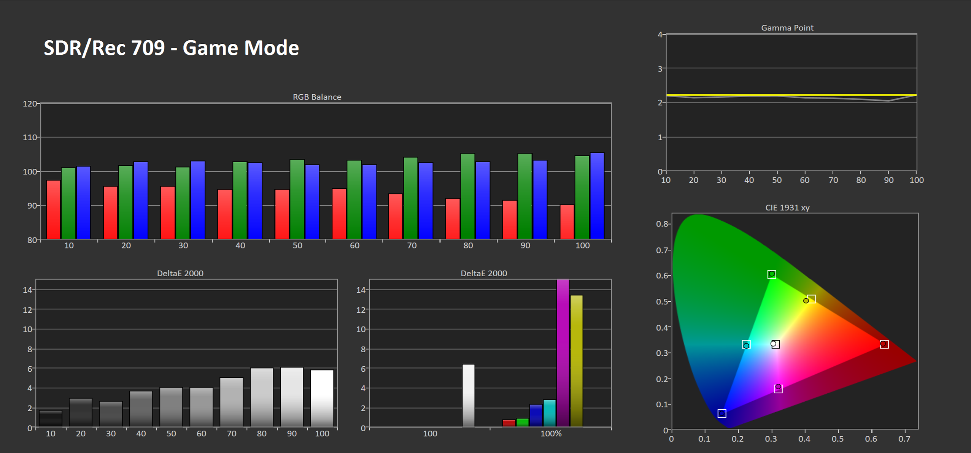Image resolution: width=971 pixels, height=453 pixels.
Task: Click the yellow DeltaE 2000 bar
Action: 577,361
